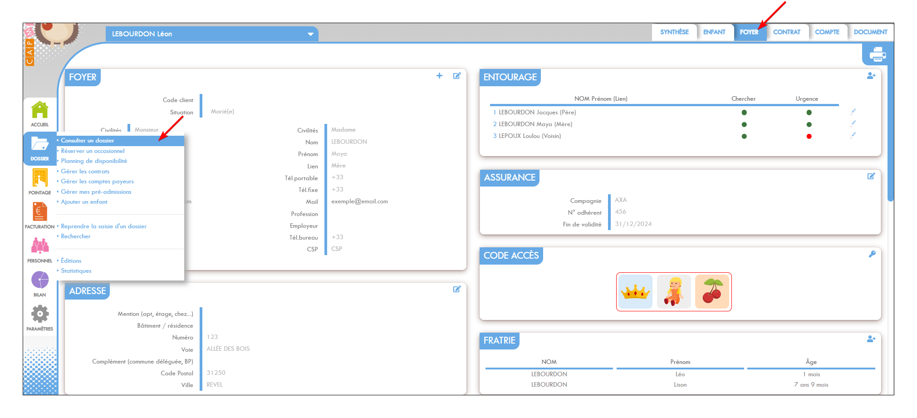917x418 pixels.
Task: Switch to the Contrat tab
Action: 787,32
